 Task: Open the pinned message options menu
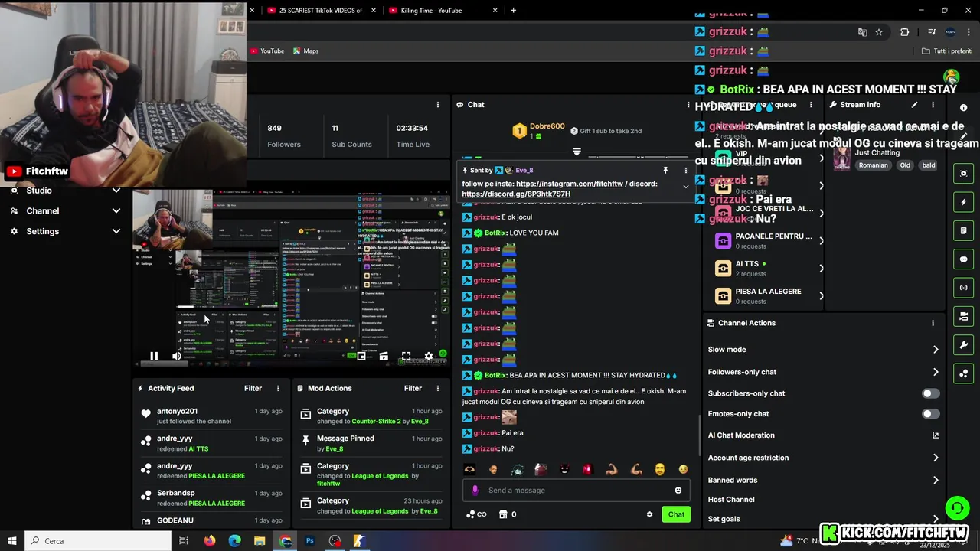685,170
